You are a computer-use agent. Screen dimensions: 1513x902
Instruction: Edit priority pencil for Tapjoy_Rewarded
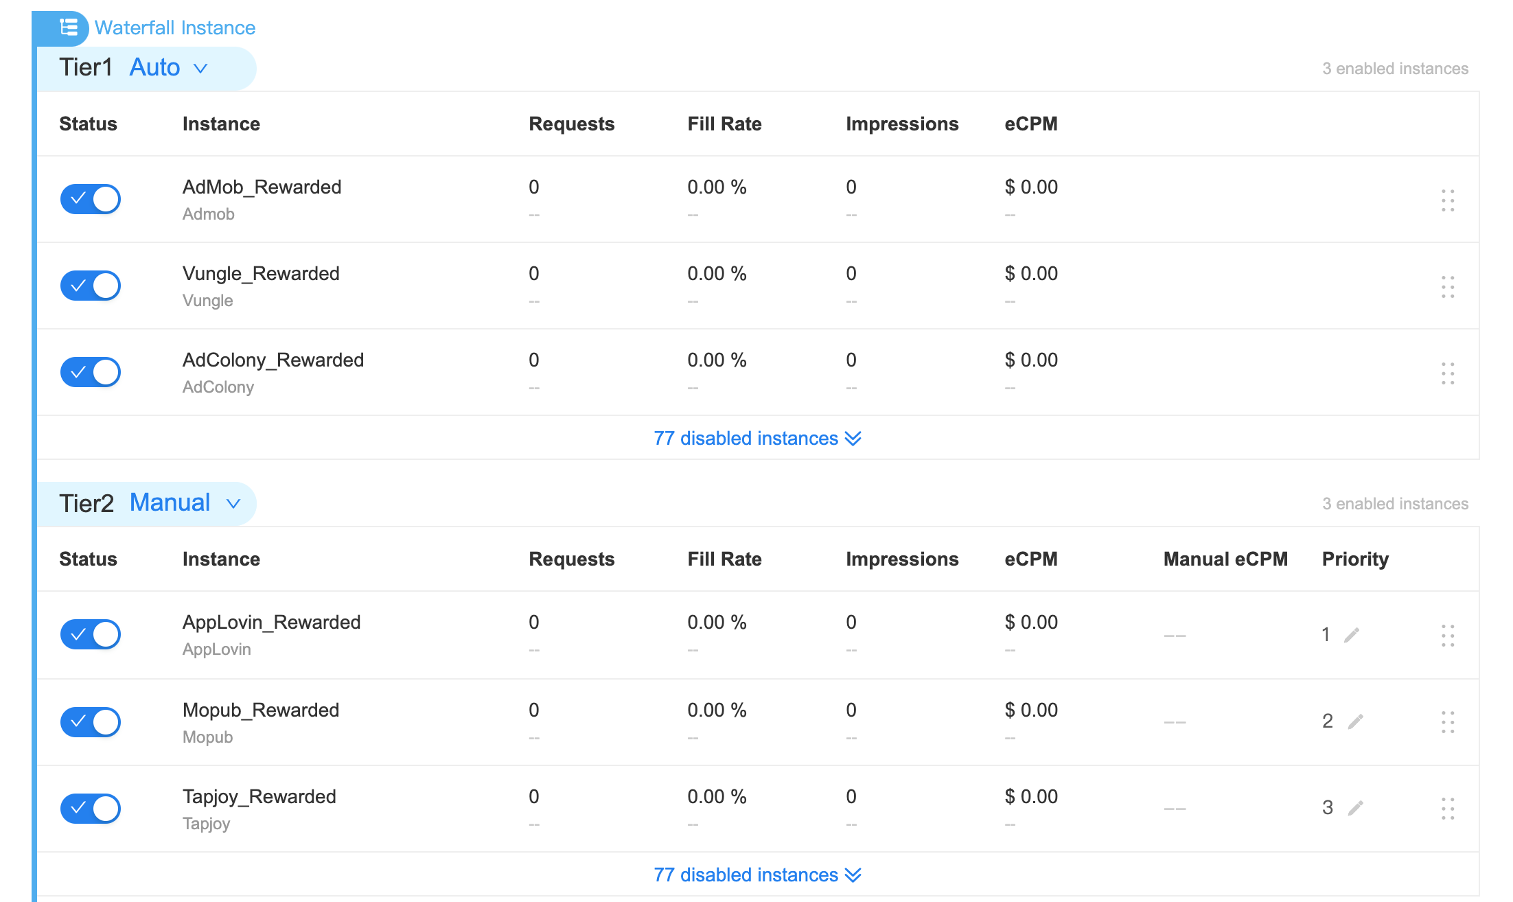[x=1355, y=808]
